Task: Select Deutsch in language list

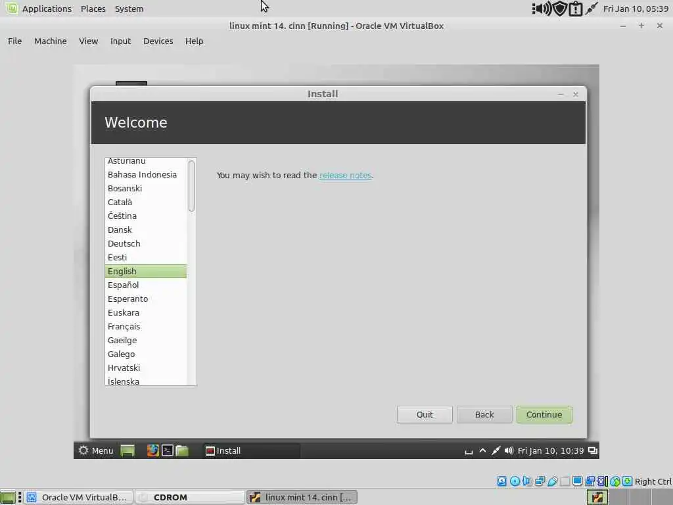Action: click(146, 243)
